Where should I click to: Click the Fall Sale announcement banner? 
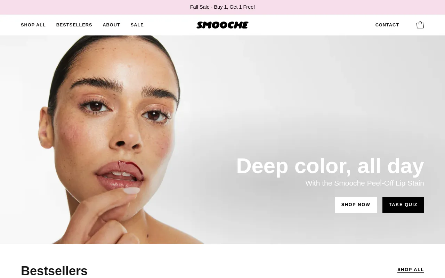[x=222, y=7]
